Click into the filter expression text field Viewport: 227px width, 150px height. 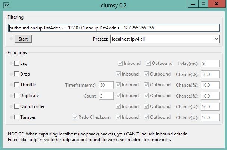[x=114, y=28]
